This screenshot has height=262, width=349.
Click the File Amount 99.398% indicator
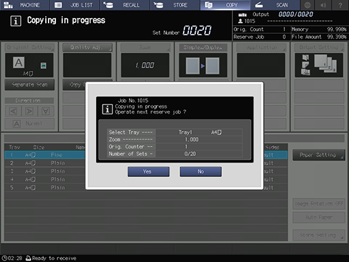coord(319,37)
